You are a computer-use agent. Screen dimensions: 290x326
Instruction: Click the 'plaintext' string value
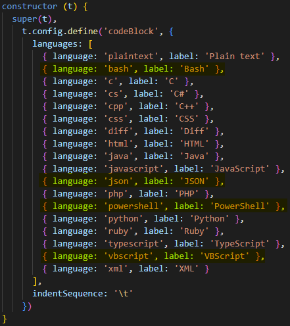(x=131, y=57)
